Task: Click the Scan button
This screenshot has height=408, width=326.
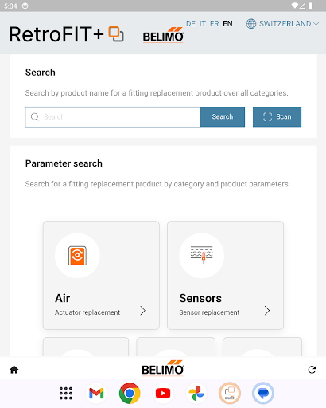Action: pyautogui.click(x=277, y=116)
